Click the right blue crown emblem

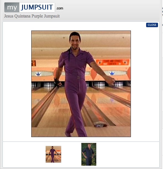(112, 73)
